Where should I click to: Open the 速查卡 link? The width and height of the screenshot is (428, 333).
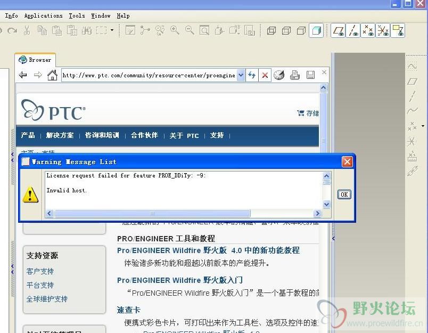click(129, 310)
